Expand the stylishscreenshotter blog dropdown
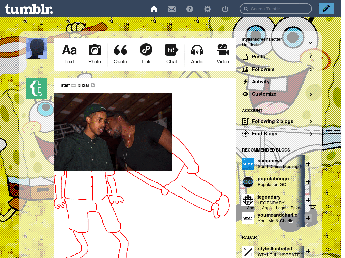345x258 pixels. (310, 43)
